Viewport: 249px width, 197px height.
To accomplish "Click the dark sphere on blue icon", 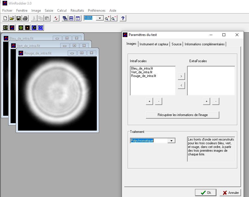I will coord(34,28).
